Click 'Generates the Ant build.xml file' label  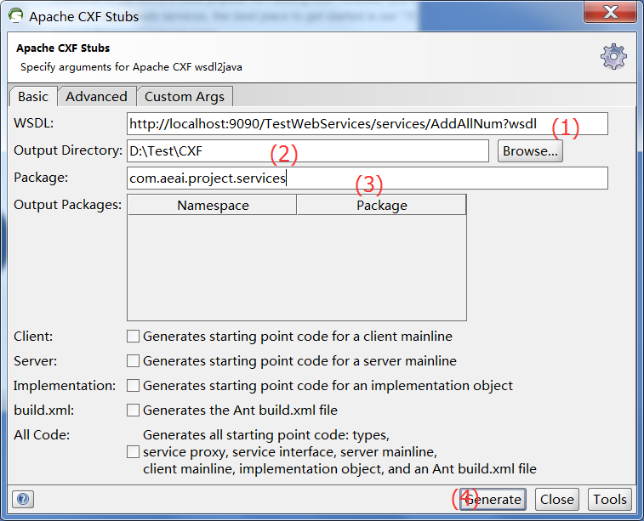tap(240, 411)
